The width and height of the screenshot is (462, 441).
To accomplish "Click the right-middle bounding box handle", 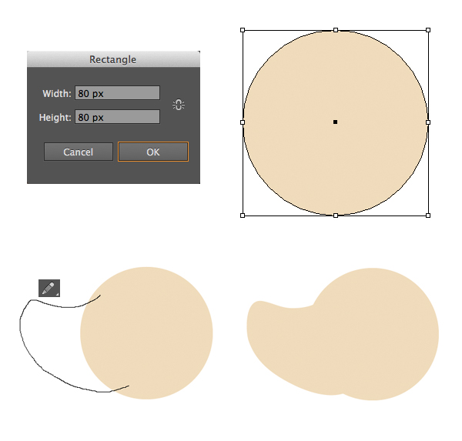I will 428,122.
